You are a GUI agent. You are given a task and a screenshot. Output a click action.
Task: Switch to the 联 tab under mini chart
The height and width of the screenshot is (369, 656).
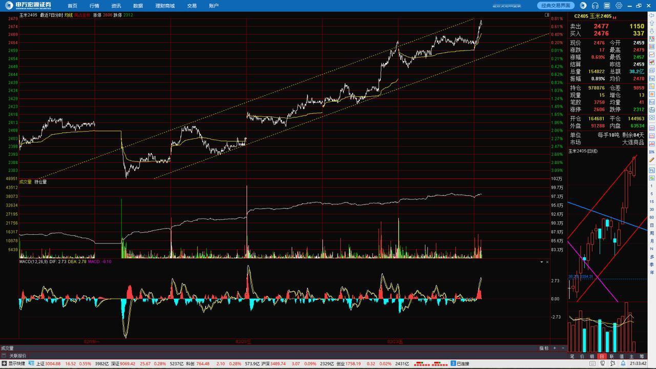coord(611,356)
